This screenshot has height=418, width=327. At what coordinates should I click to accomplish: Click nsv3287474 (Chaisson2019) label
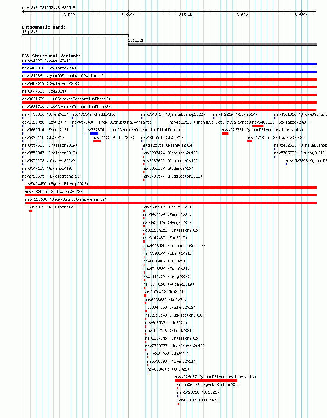(170, 153)
